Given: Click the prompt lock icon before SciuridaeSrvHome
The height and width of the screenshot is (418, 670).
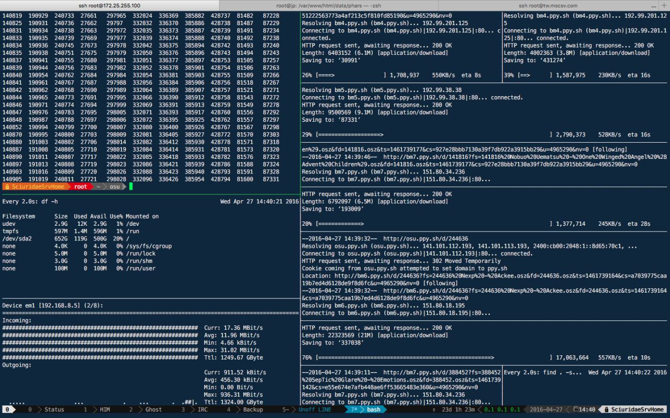Looking at the screenshot, I should pyautogui.click(x=7, y=187).
